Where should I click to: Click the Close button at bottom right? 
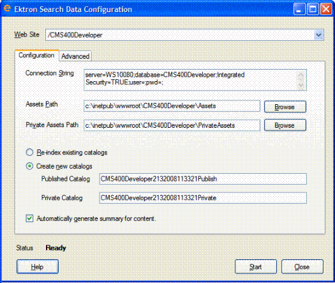coord(302,266)
